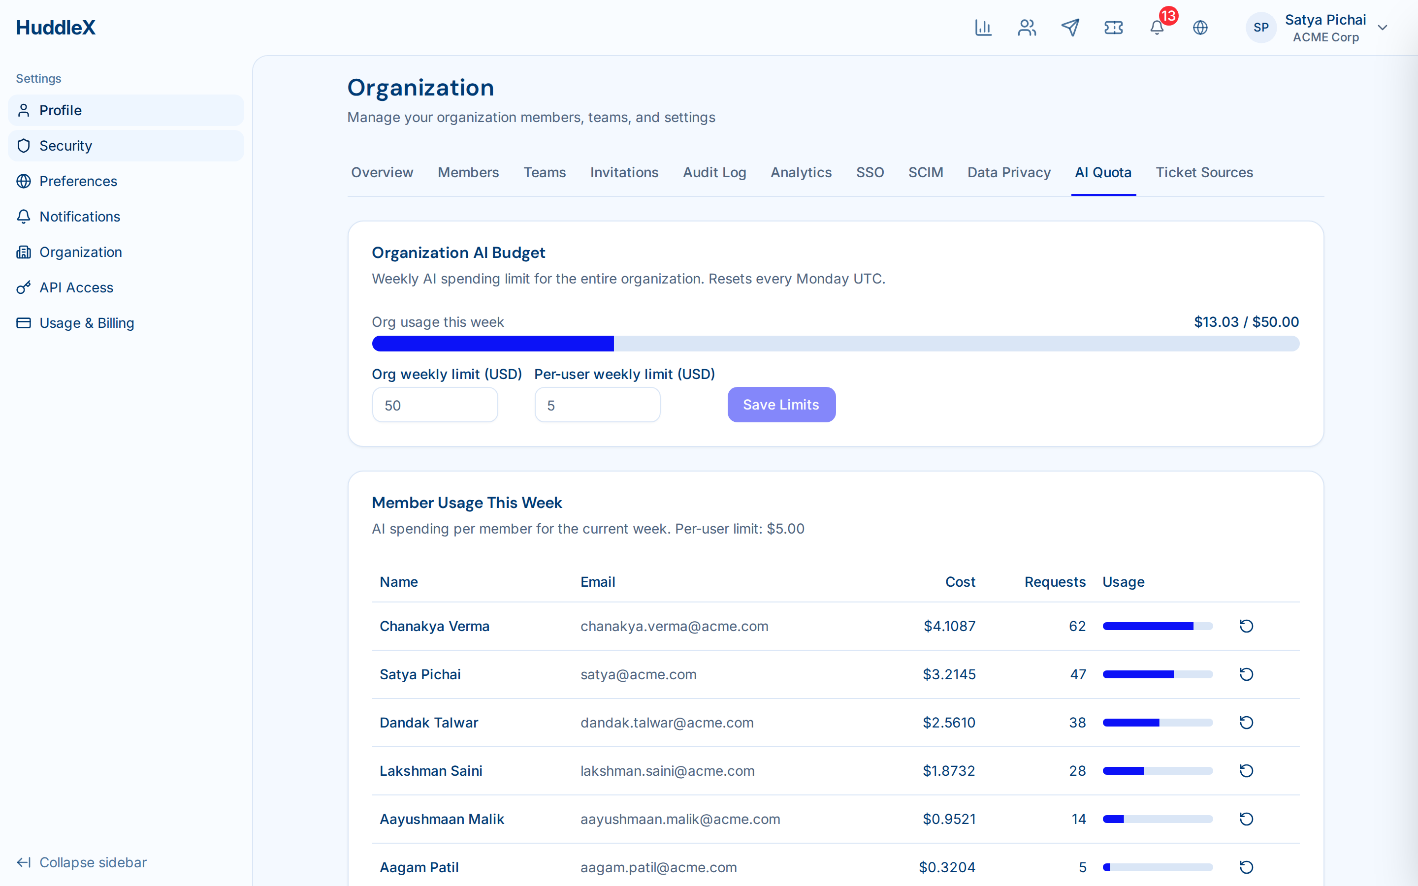Click the Security shield icon
1418x886 pixels.
pos(24,146)
